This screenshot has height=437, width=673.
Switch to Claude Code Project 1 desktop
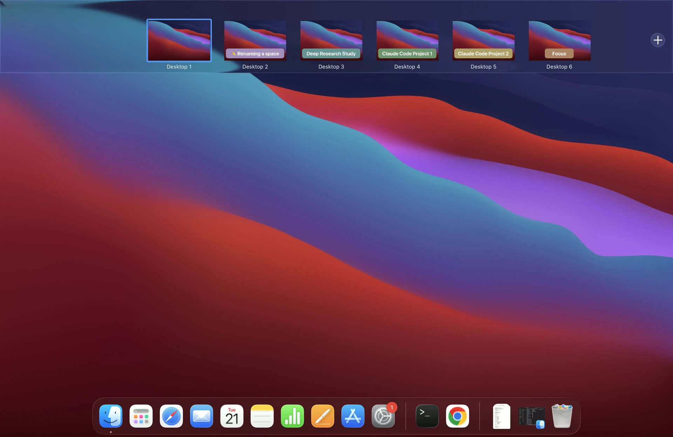[407, 40]
